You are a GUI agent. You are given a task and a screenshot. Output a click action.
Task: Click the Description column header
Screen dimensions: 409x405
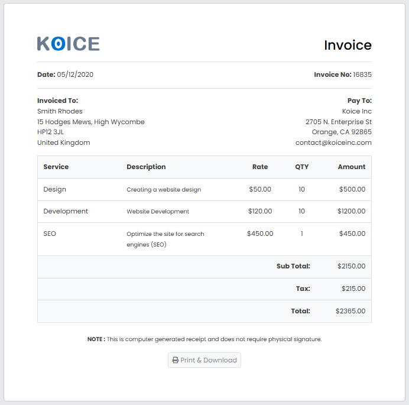[x=146, y=167]
